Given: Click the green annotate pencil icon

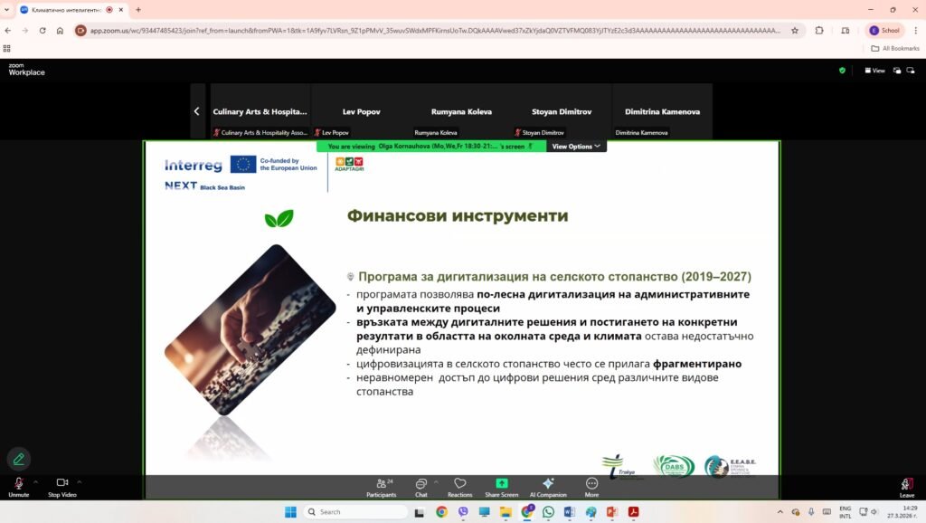Looking at the screenshot, I should pos(17,458).
